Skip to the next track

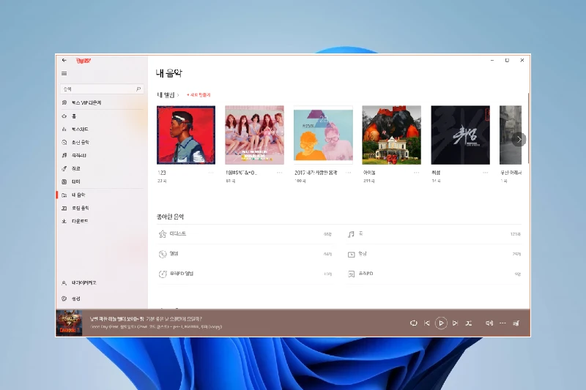pyautogui.click(x=455, y=323)
